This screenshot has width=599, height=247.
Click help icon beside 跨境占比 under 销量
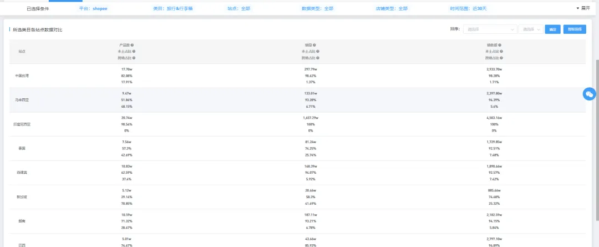pyautogui.click(x=318, y=58)
